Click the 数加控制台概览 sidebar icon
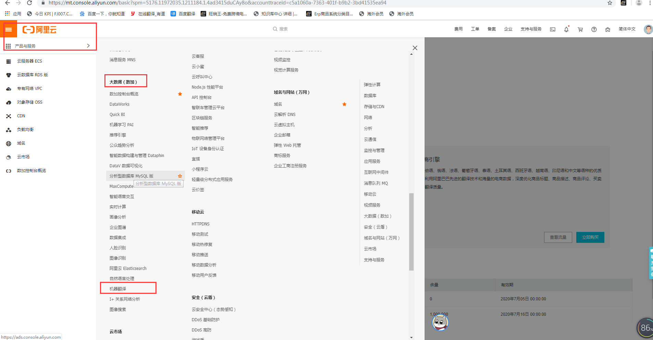The width and height of the screenshot is (653, 340). tap(9, 171)
